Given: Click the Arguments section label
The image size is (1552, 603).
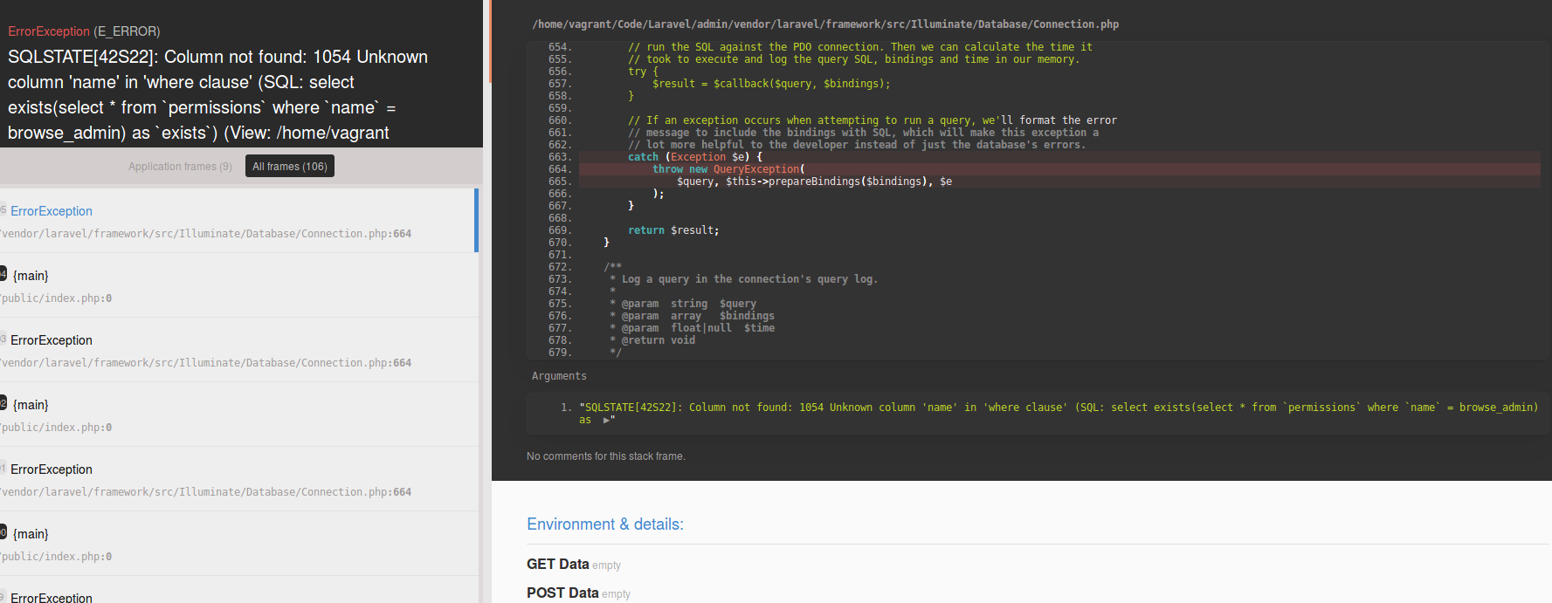Looking at the screenshot, I should [559, 376].
